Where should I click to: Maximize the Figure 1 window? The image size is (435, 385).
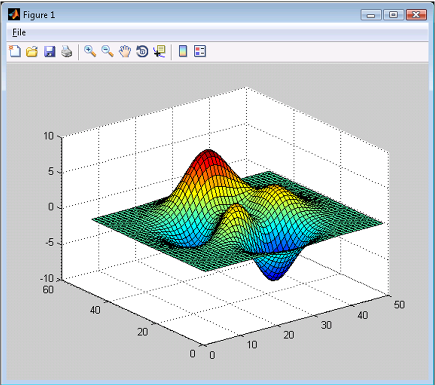pyautogui.click(x=393, y=15)
